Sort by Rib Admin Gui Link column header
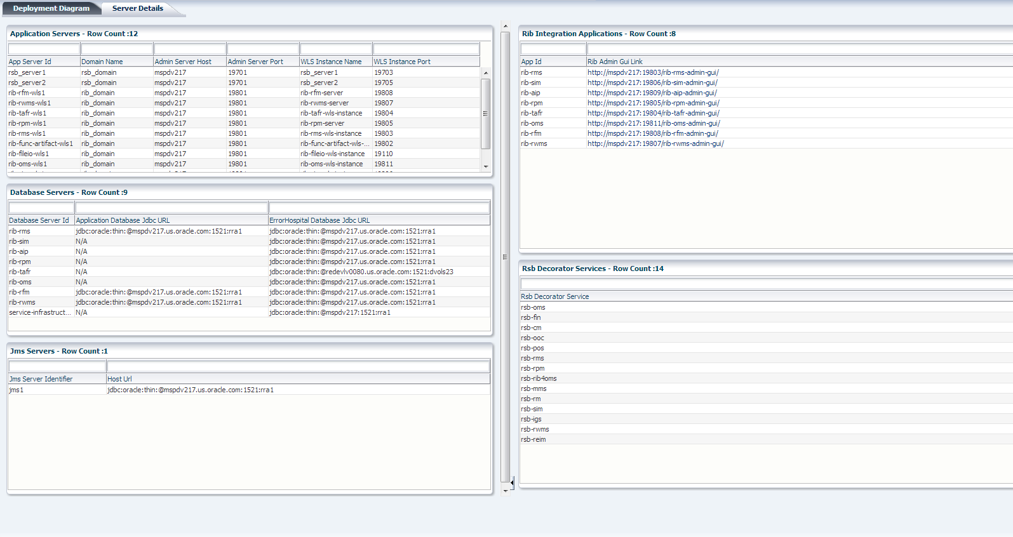 800,62
